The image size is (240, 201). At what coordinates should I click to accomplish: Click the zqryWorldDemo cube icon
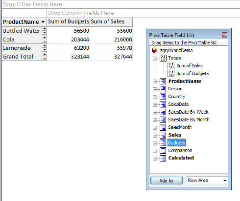pyautogui.click(x=154, y=50)
